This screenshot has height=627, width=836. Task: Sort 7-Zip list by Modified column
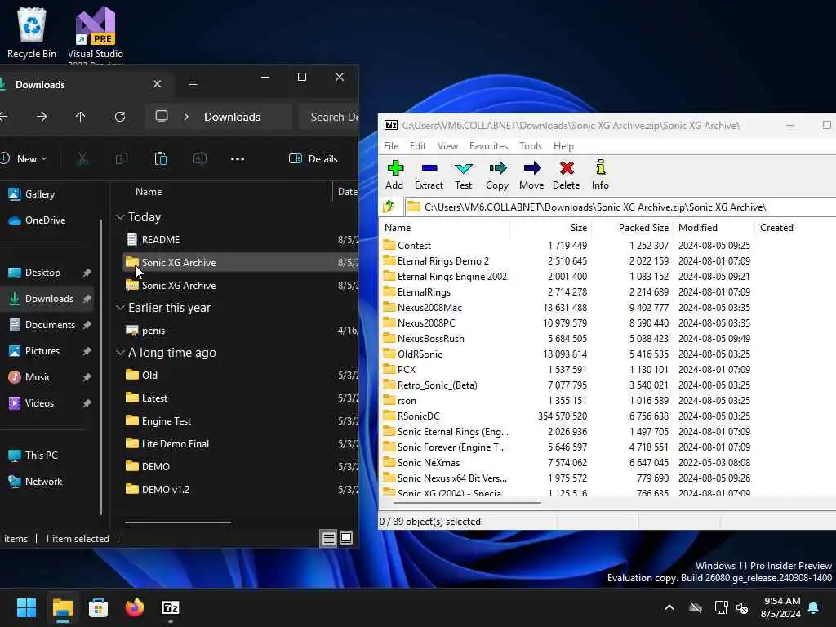[x=714, y=228]
